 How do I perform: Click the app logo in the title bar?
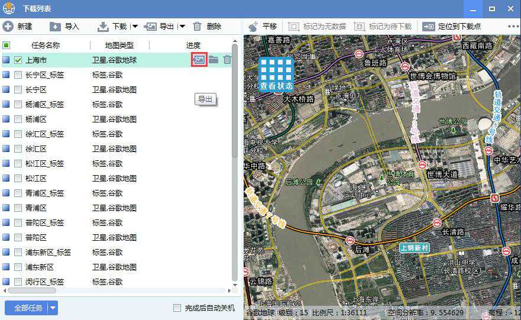(x=9, y=8)
